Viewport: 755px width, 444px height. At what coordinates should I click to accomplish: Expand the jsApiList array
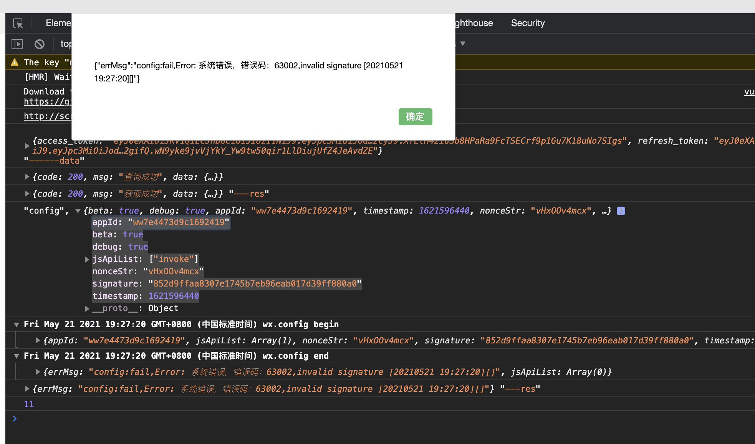click(x=87, y=260)
